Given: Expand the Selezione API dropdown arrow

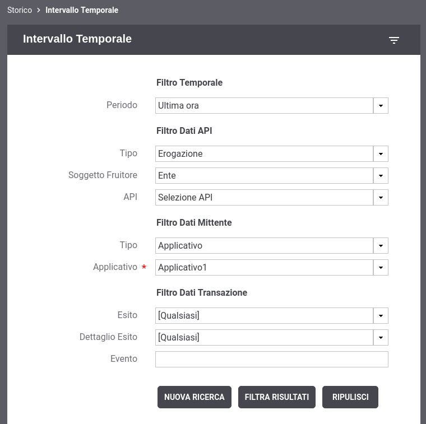Looking at the screenshot, I should pyautogui.click(x=381, y=197).
